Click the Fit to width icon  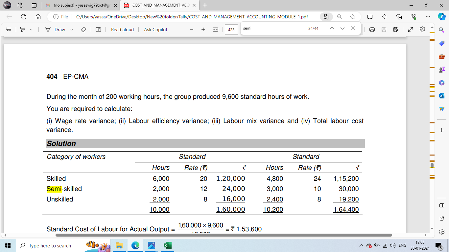(x=215, y=30)
